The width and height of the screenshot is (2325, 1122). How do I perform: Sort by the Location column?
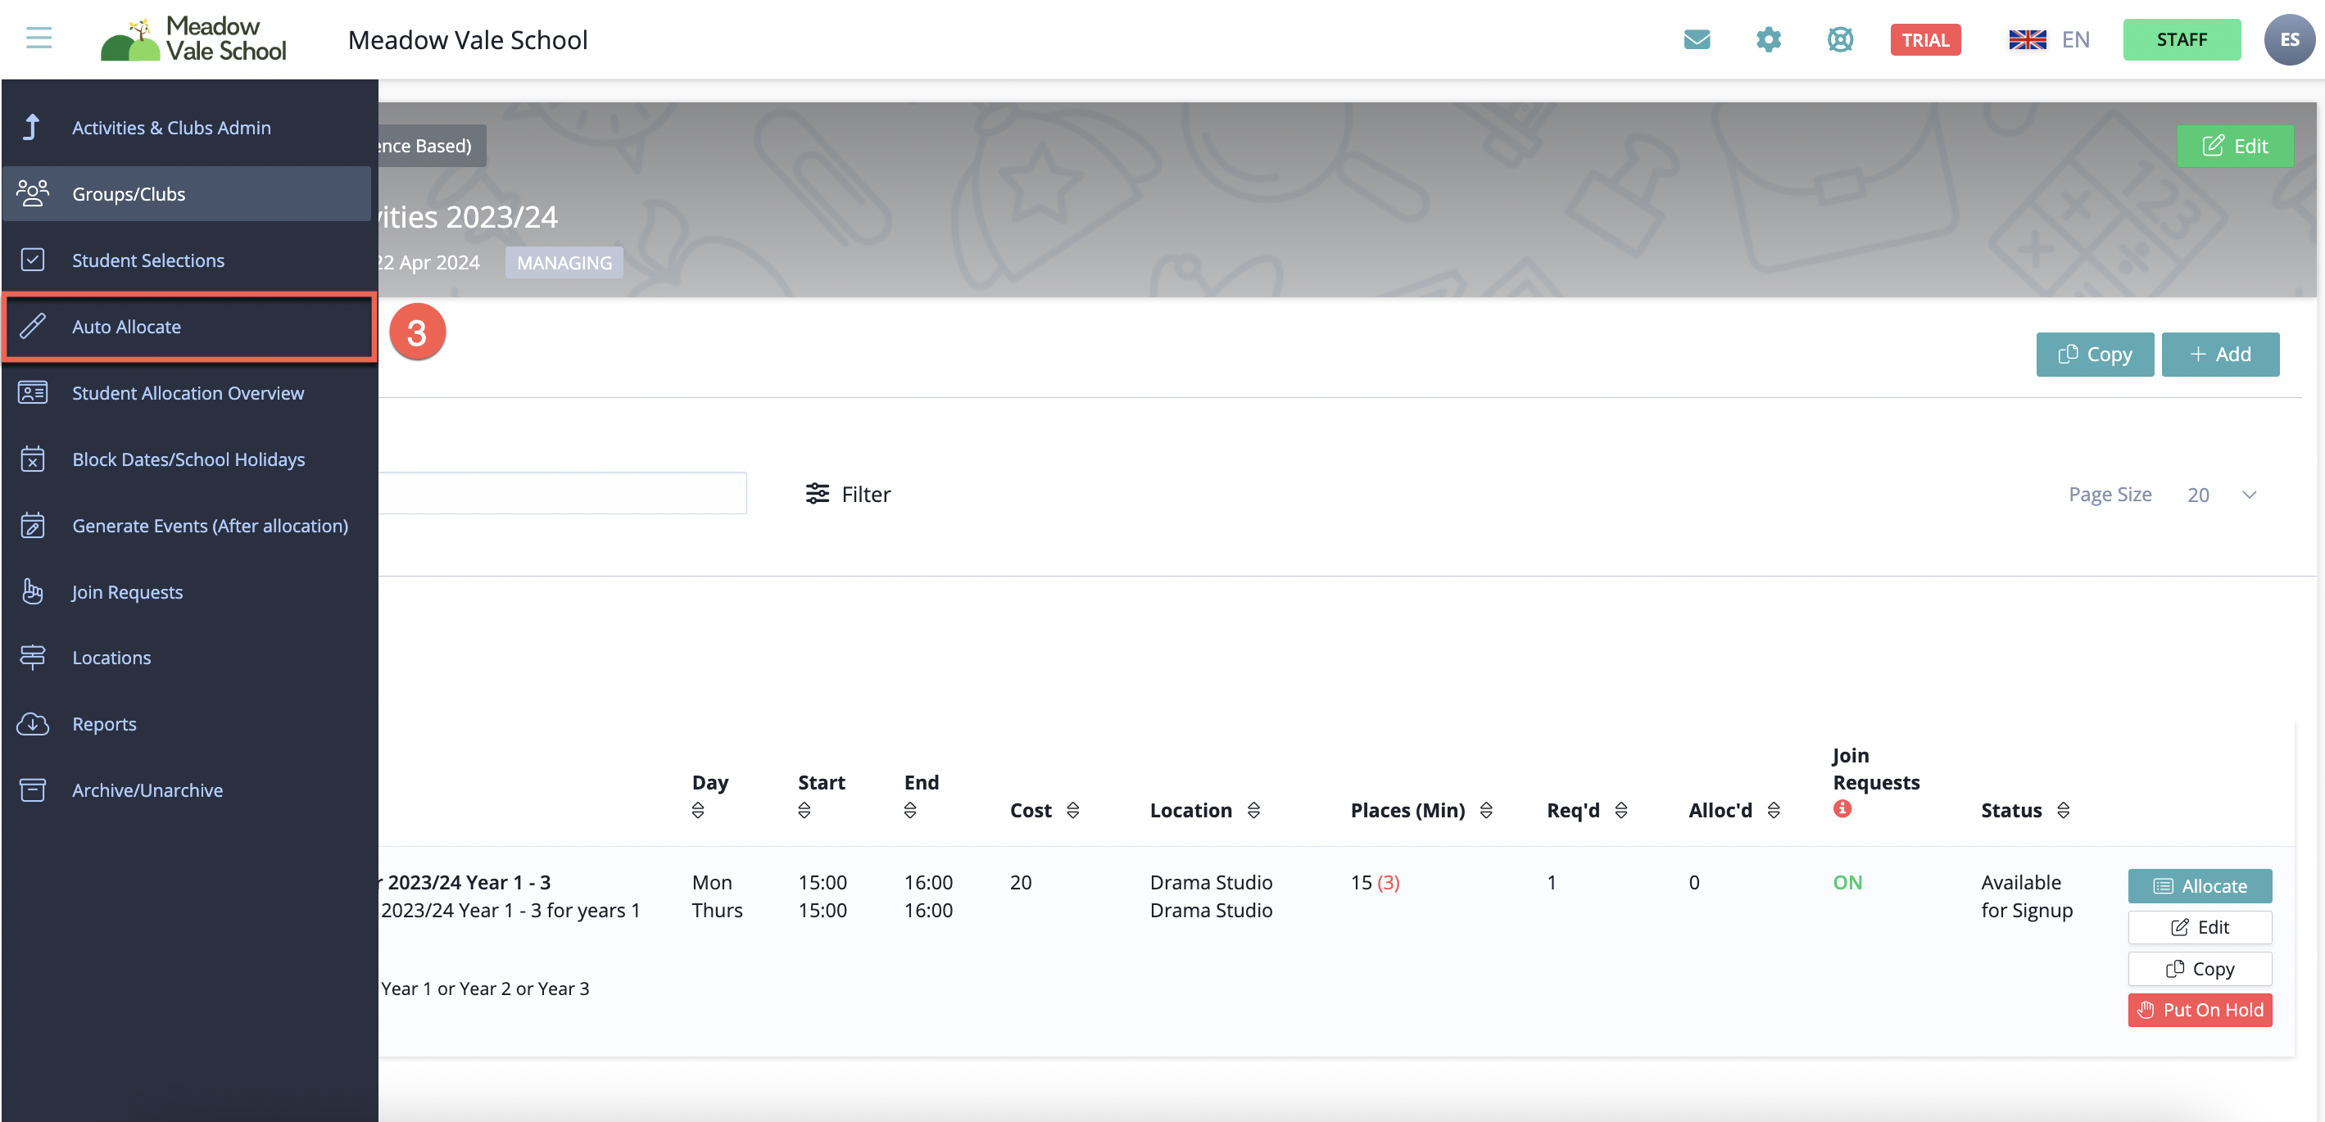tap(1253, 810)
